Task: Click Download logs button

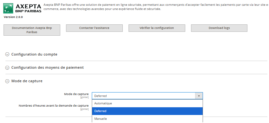Action: click(x=219, y=28)
